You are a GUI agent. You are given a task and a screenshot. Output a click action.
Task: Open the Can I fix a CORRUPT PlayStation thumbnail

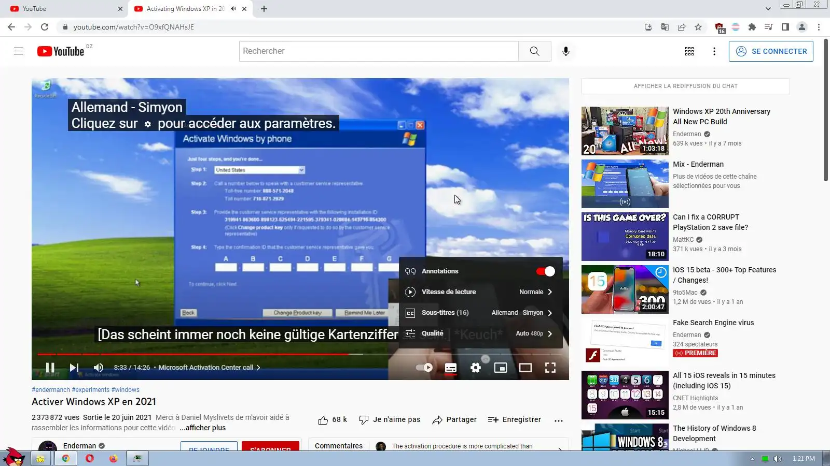(x=625, y=237)
